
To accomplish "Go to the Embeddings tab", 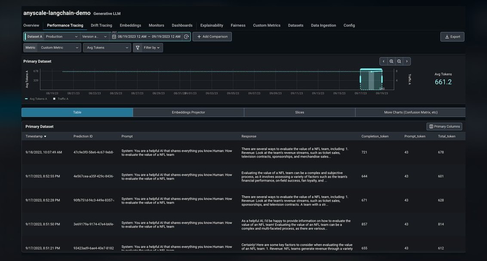I will pos(130,25).
